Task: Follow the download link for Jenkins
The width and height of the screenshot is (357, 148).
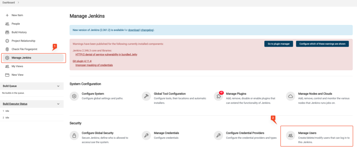Action: (x=134, y=30)
